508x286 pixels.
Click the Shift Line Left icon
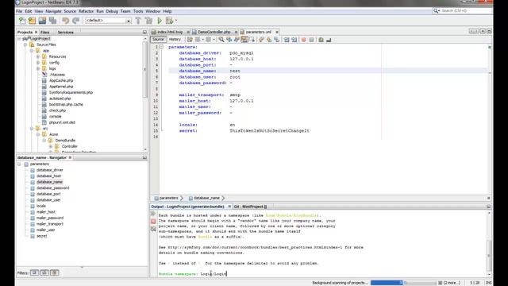(x=287, y=40)
